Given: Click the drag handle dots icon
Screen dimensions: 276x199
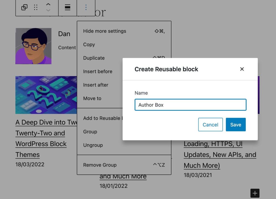Looking at the screenshot, I should 36,8.
